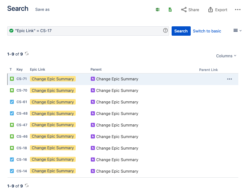The image size is (243, 195).
Task: Open the list view layout dropdown
Action: [237, 31]
